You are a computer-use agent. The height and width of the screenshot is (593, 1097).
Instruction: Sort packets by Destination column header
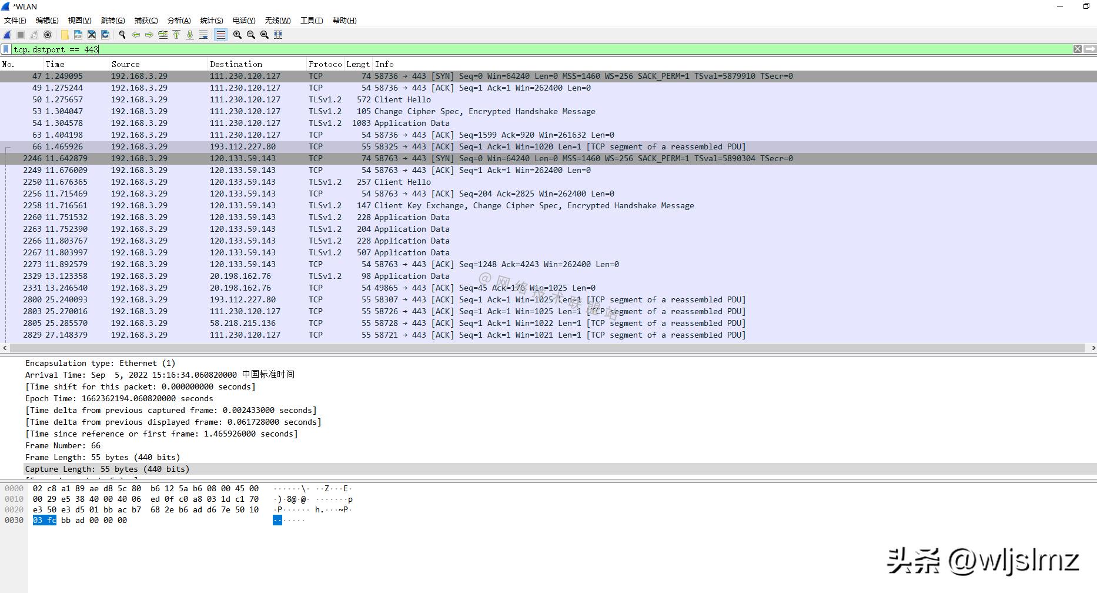(x=236, y=64)
